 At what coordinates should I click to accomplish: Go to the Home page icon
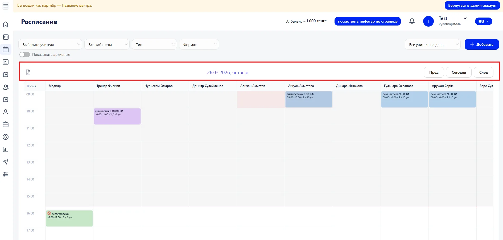coord(6,24)
